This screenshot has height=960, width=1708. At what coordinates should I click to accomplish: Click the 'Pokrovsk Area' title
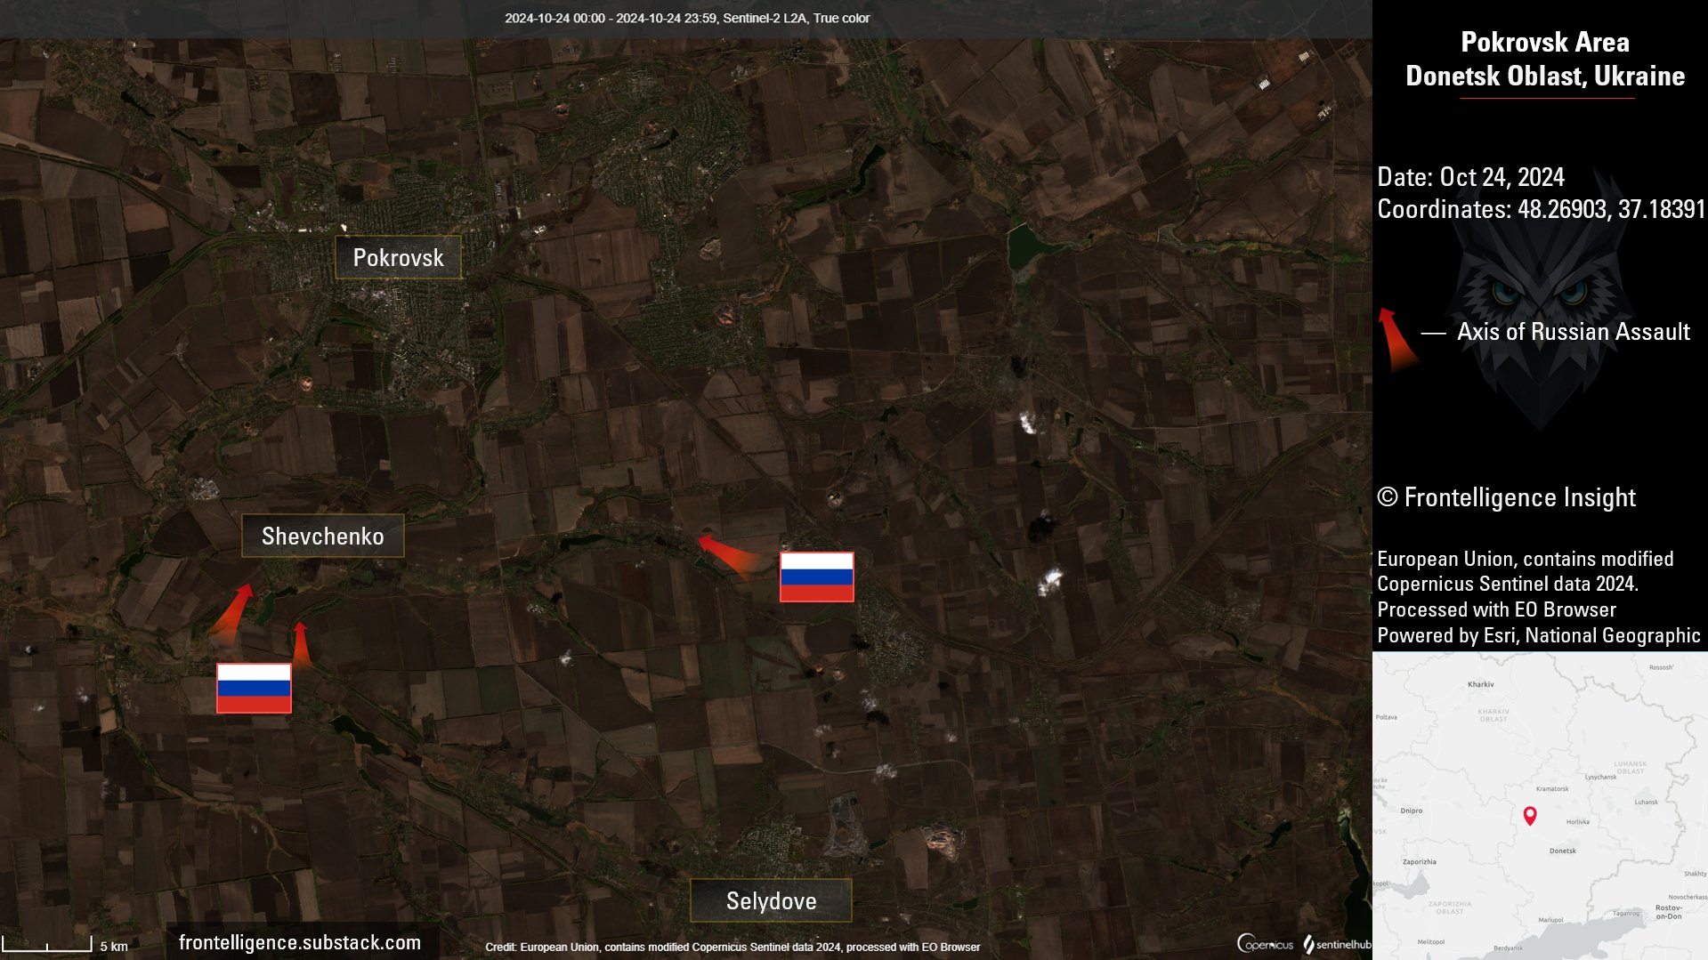click(x=1545, y=42)
